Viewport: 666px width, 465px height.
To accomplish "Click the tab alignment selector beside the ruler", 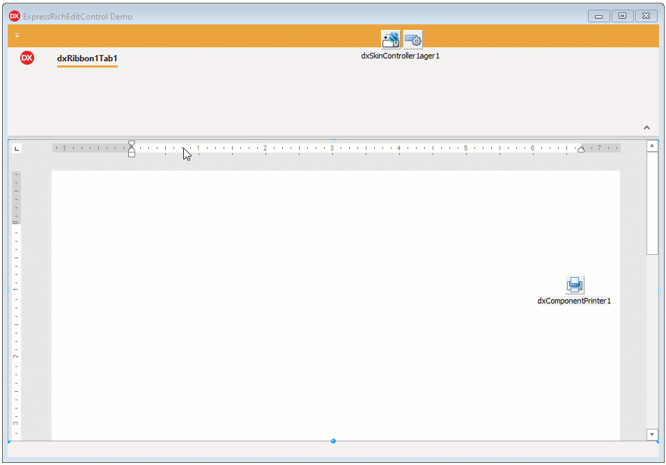I will [17, 148].
